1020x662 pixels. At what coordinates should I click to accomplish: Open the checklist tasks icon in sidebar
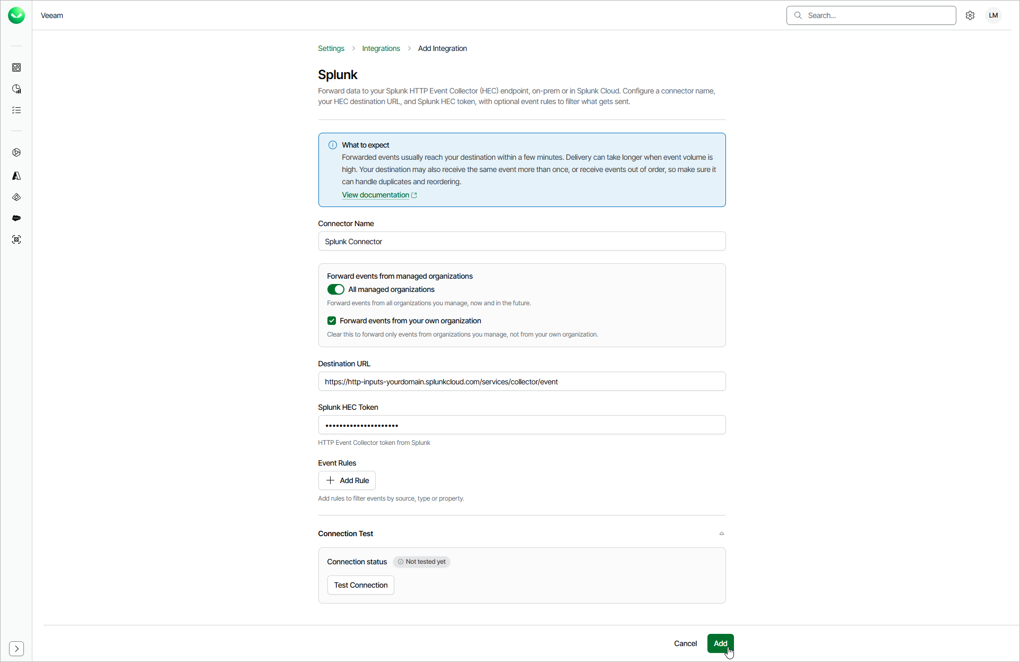16,110
